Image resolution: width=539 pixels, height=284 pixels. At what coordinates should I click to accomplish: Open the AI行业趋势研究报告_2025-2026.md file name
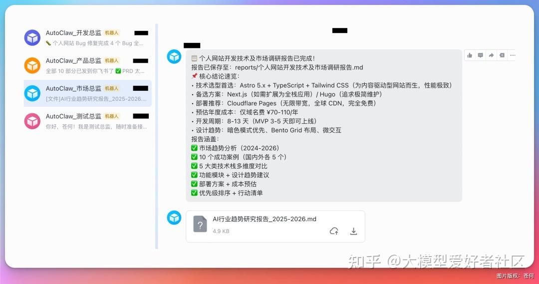pyautogui.click(x=264, y=219)
